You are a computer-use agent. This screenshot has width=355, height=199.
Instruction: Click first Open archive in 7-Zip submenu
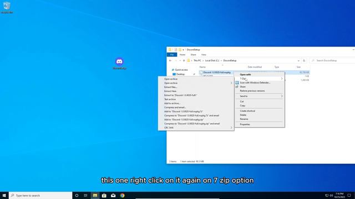pyautogui.click(x=196, y=79)
